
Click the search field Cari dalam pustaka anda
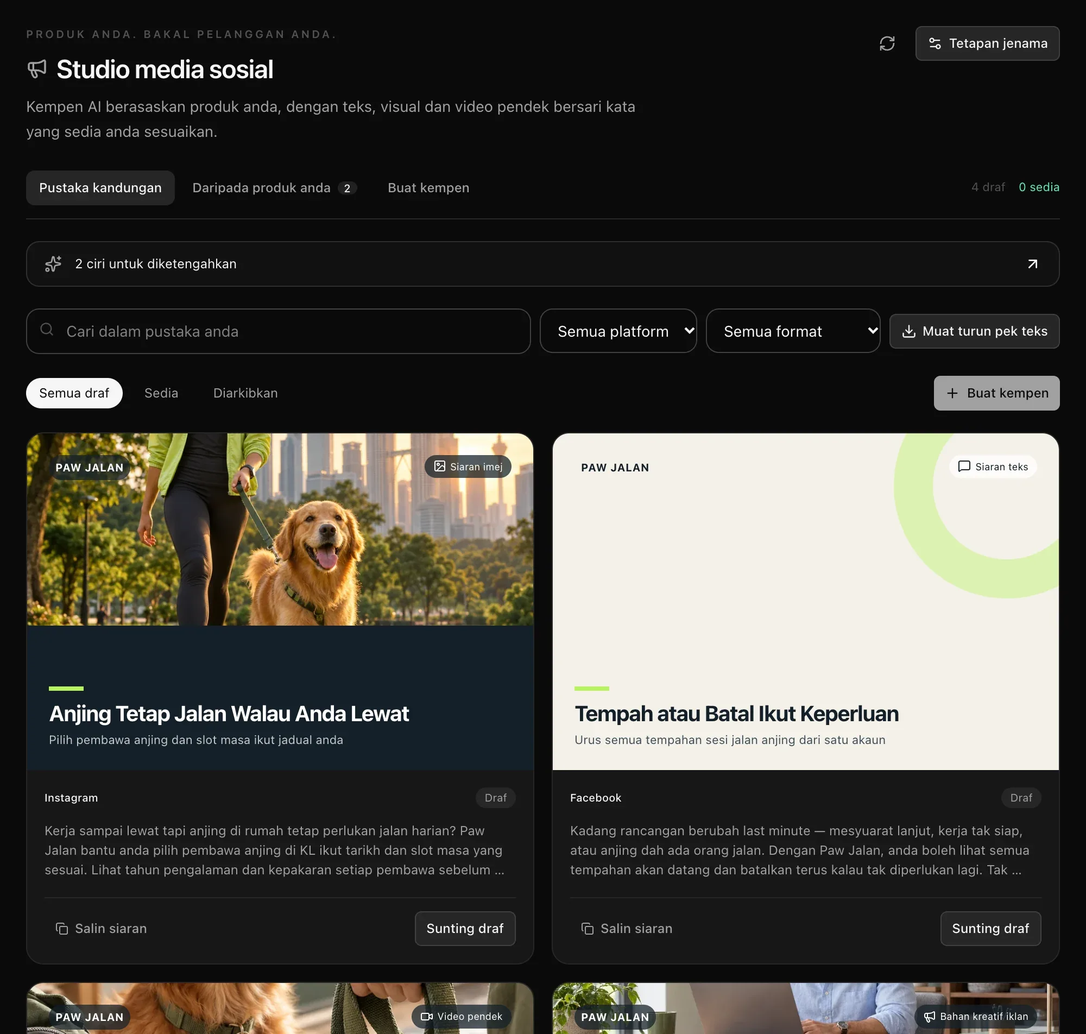[x=278, y=331]
